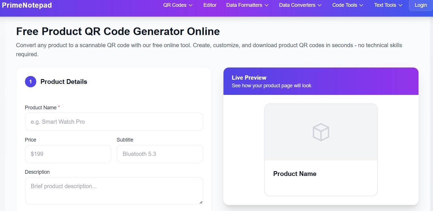Open the QR Codes menu
Screen dimensions: 433x211
[178, 5]
